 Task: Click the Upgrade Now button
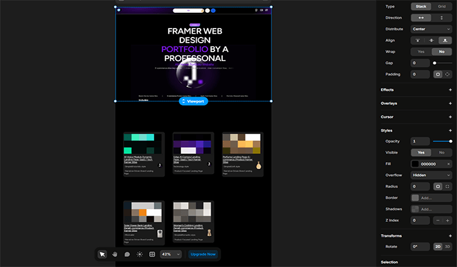[203, 254]
